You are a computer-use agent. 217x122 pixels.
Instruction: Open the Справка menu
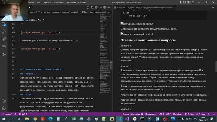point(82,2)
